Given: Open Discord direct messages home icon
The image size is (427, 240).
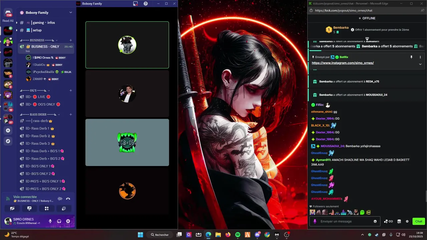Looking at the screenshot, I should click(8, 13).
